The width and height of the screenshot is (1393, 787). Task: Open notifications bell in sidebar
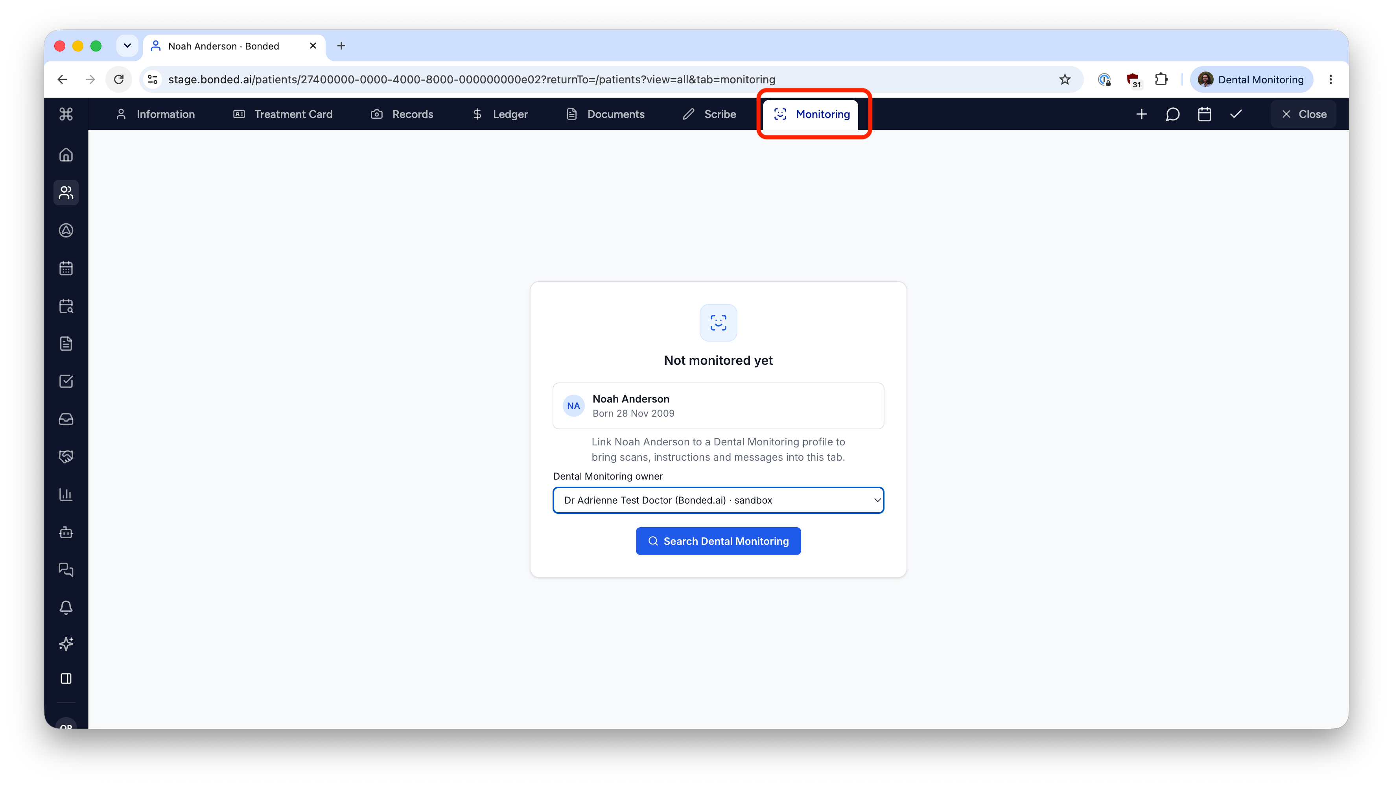(x=66, y=608)
